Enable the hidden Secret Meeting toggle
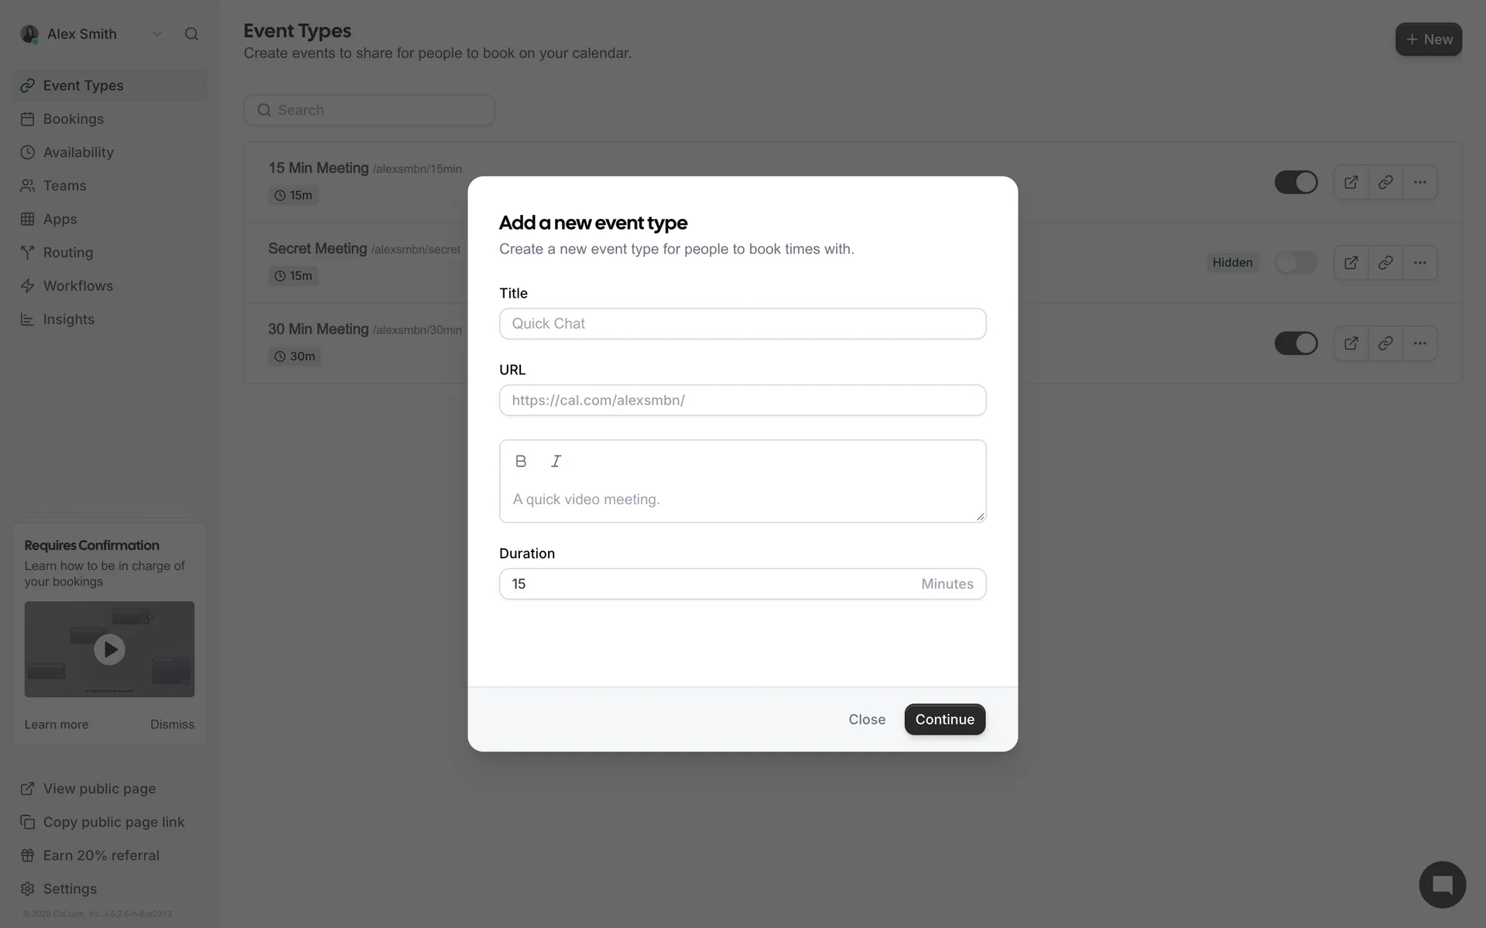This screenshot has width=1486, height=928. [1296, 263]
